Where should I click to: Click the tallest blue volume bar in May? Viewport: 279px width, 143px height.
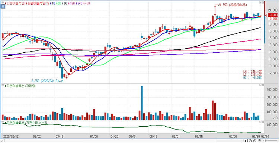142,103
